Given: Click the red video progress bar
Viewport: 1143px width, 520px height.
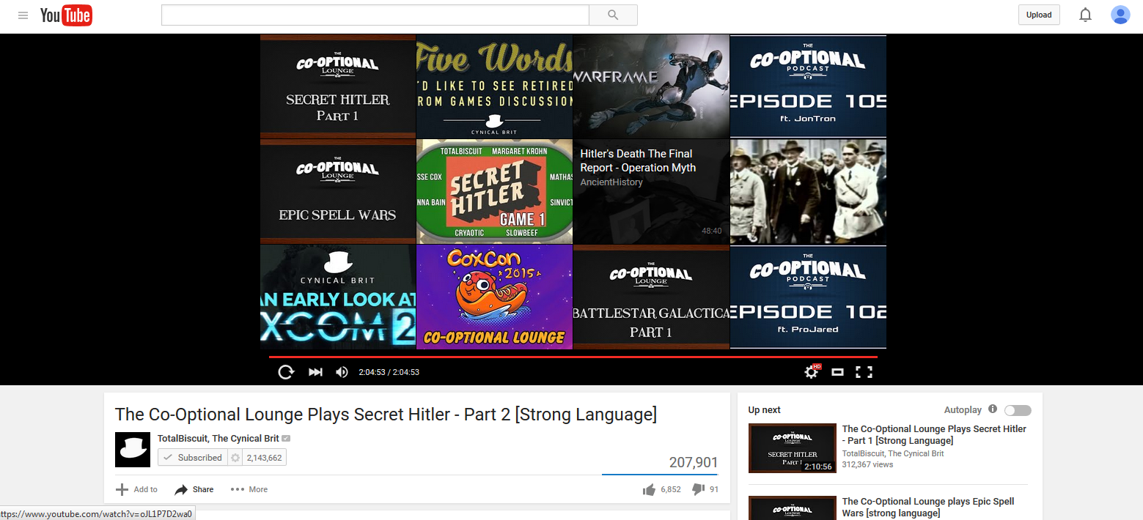Looking at the screenshot, I should pyautogui.click(x=573, y=357).
